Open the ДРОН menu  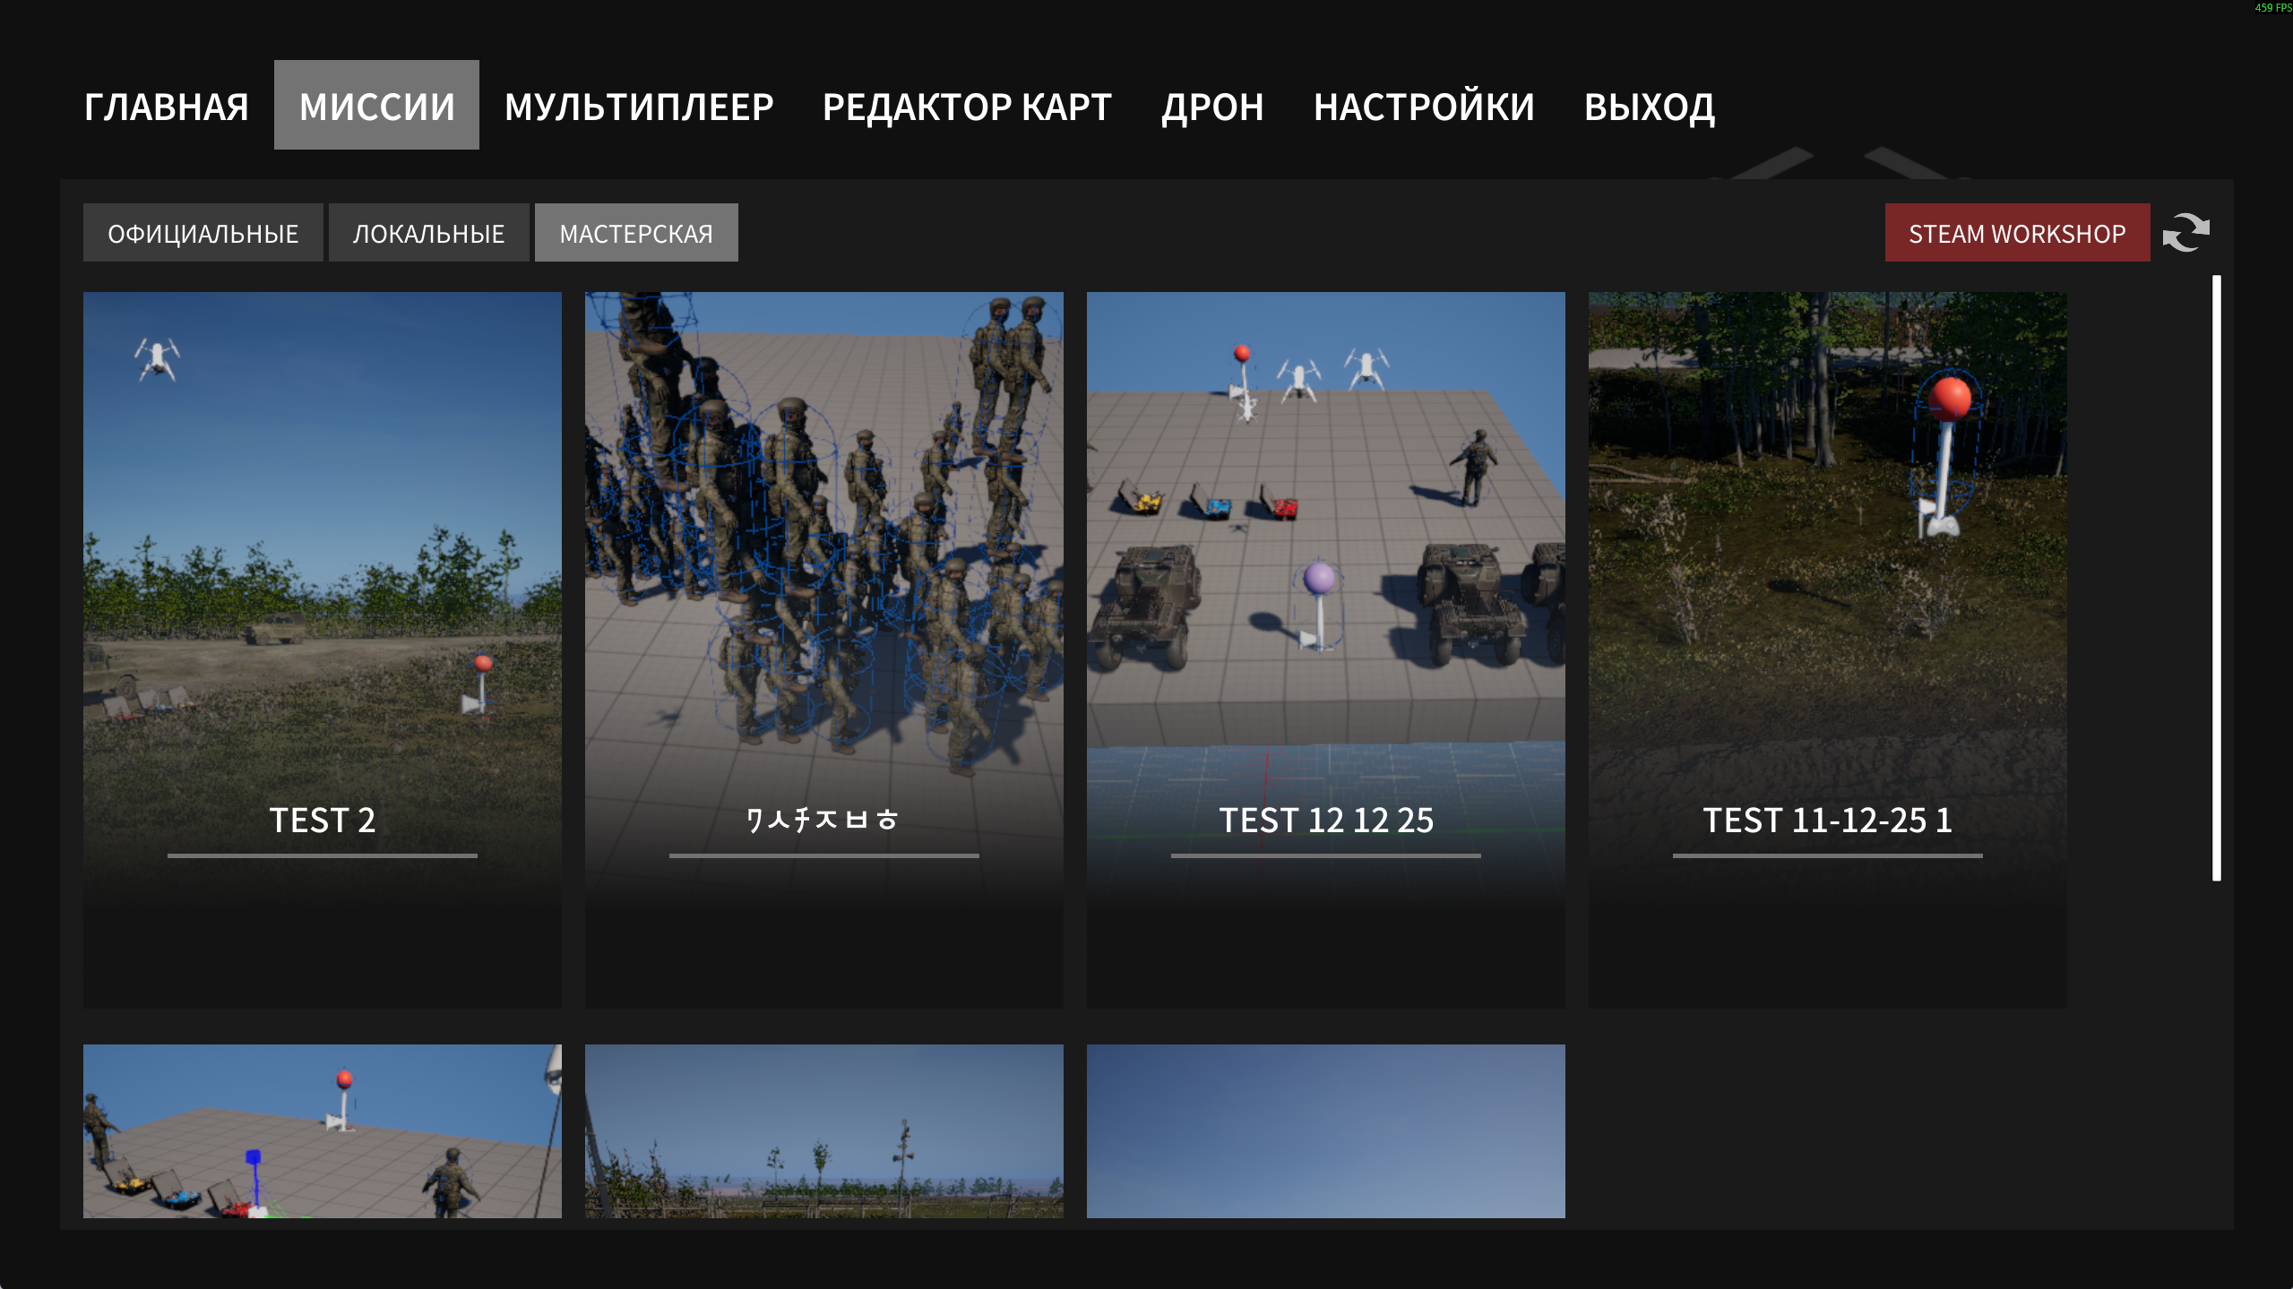point(1212,107)
